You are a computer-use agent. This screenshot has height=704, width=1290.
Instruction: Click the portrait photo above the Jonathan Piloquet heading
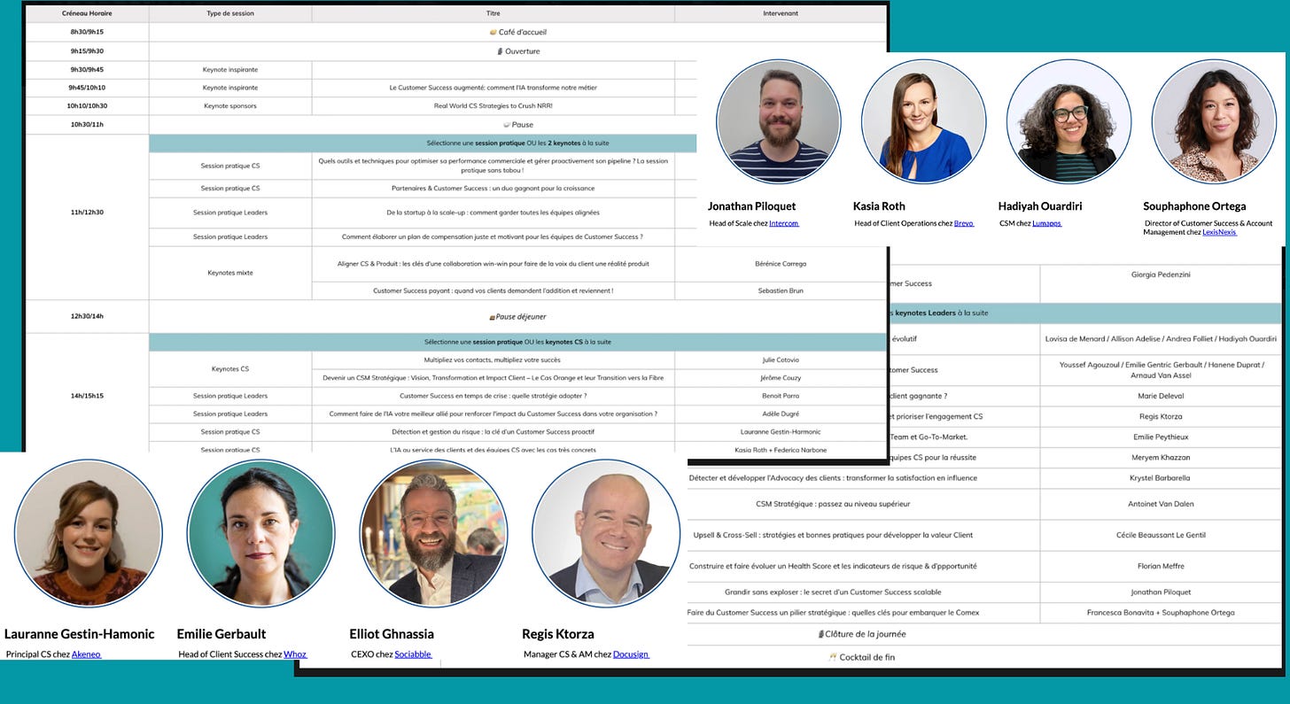pos(778,121)
